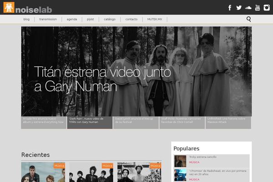Screen dimensions: 273x182
Task: Click MÚSICA category under Radiohead article
Action: (x=194, y=179)
